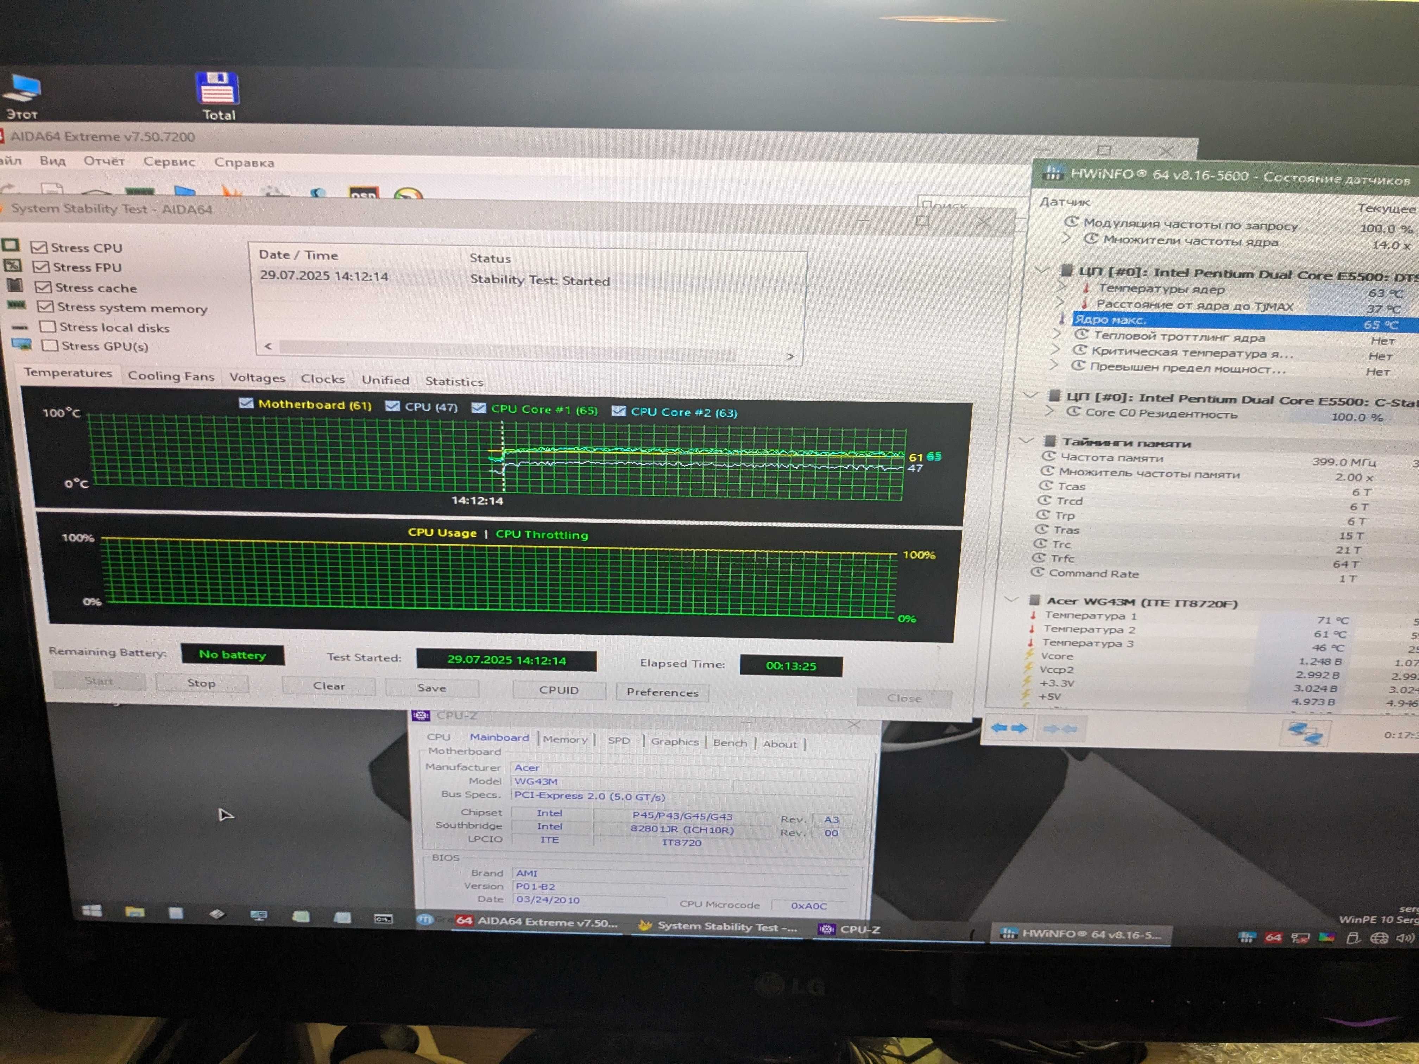Toggle the CPU Core #1 graph checkbox

(x=479, y=408)
